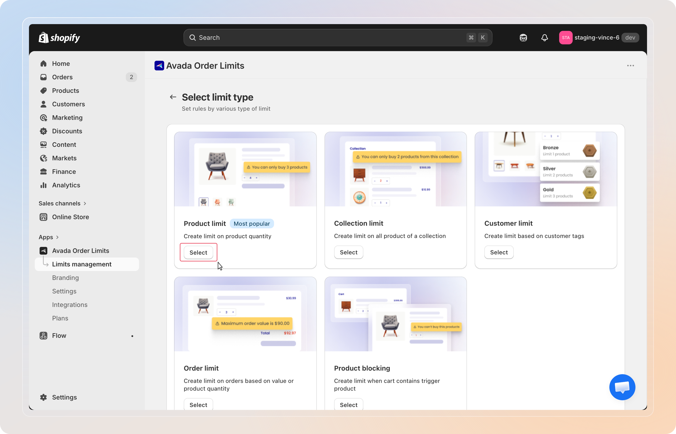Click the Shopify logo
Screen dimensions: 676x434
(59, 38)
